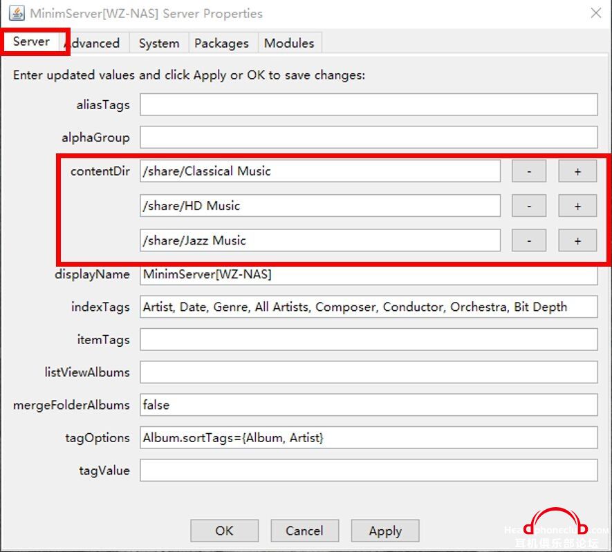Dismiss dialog with the Cancel button
This screenshot has height=552, width=612.
click(x=305, y=531)
